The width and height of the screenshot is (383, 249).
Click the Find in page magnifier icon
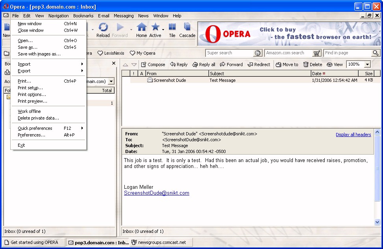click(x=376, y=53)
